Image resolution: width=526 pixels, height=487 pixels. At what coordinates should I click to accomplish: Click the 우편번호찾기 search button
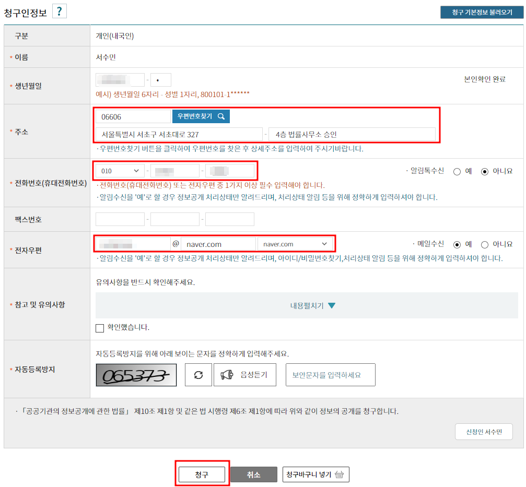click(x=201, y=116)
